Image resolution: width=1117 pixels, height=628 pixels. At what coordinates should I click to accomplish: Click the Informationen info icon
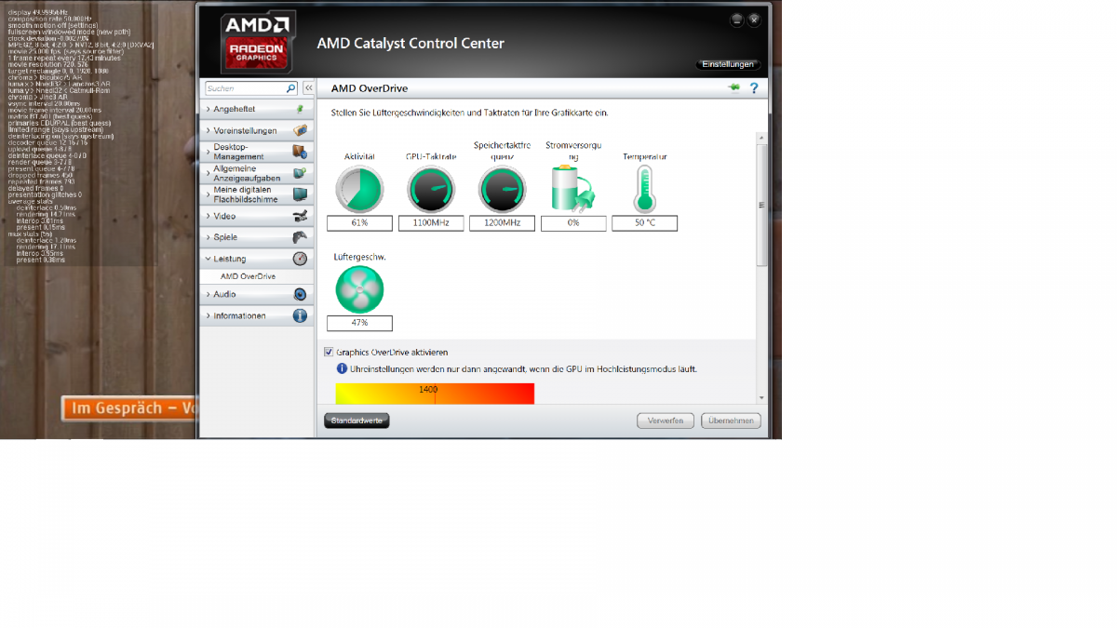pyautogui.click(x=300, y=315)
